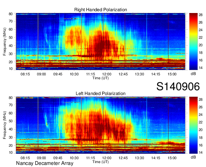The width and height of the screenshot is (206, 167).
Task: Click the 14 tick on the top colorbar
Action: 201,68
